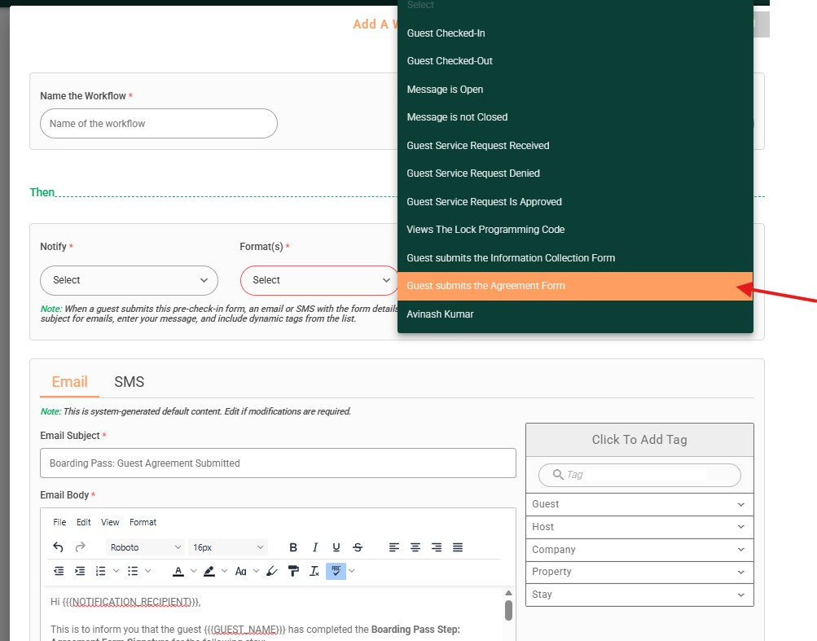Open the View menu in editor
Image resolution: width=817 pixels, height=641 pixels.
pos(110,522)
